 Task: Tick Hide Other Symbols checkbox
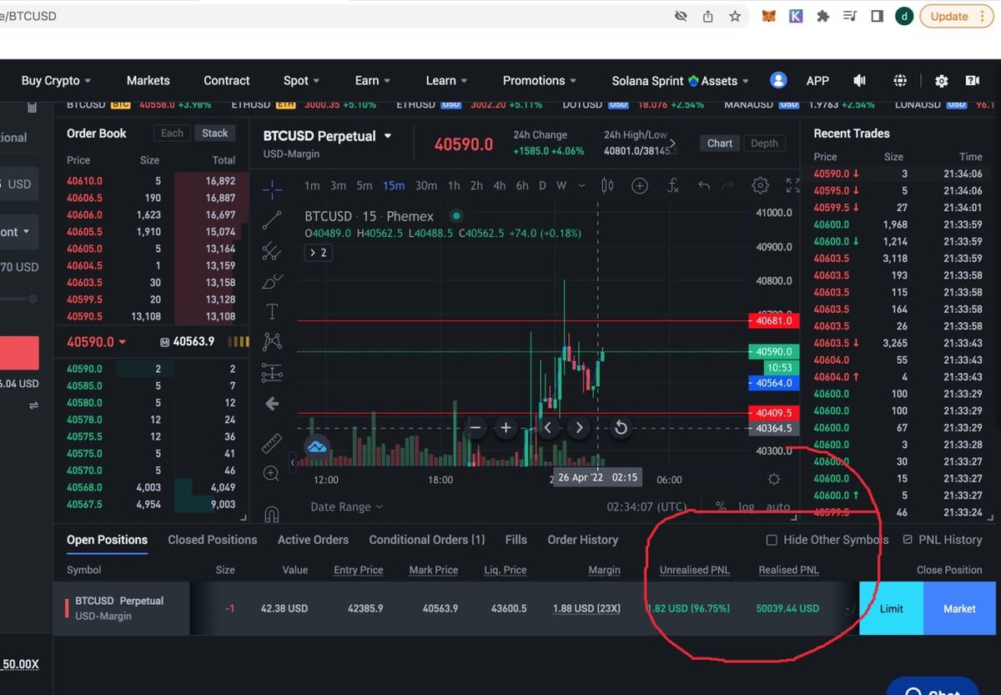tap(772, 540)
